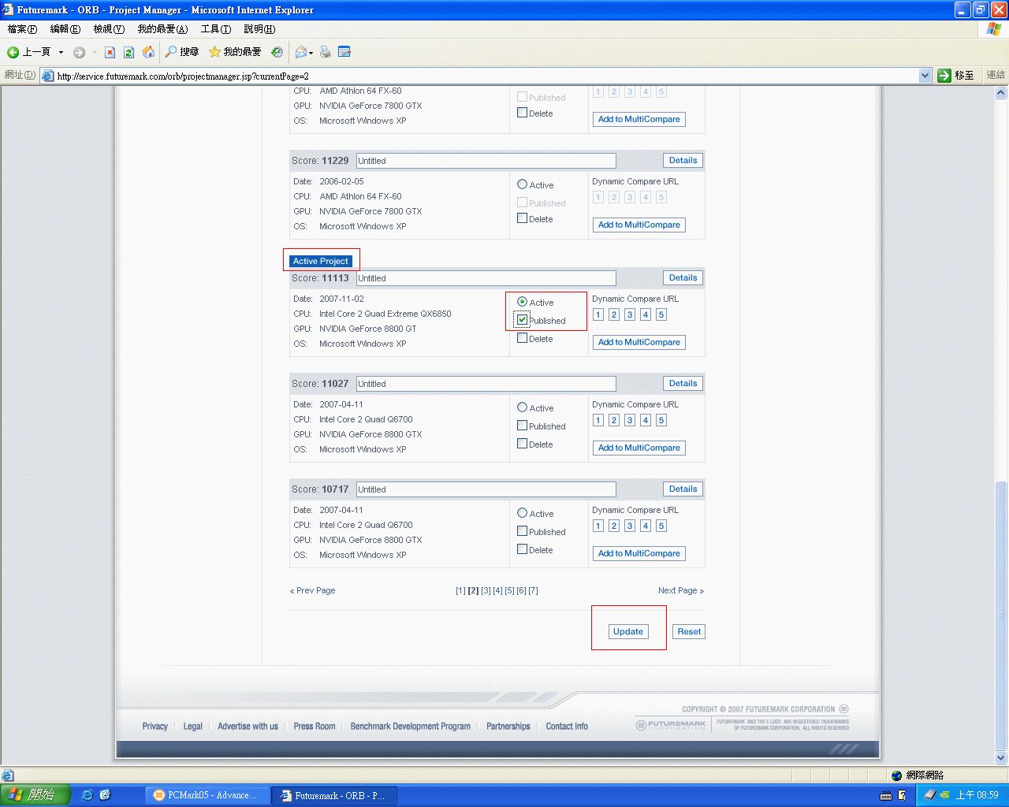This screenshot has width=1009, height=807.
Task: Check Published for score 10717 project
Action: click(x=522, y=531)
